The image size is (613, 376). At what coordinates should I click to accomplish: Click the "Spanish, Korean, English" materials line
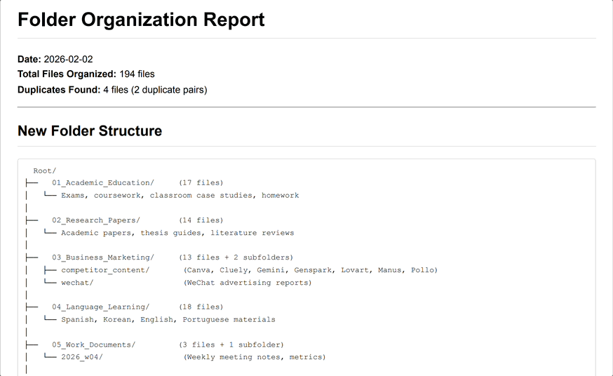tap(168, 319)
